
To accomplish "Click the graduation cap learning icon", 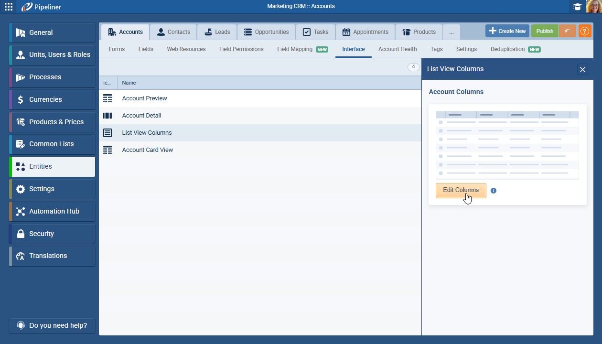I will coord(578,7).
